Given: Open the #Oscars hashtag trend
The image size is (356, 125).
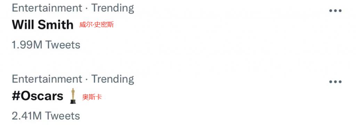Looking at the screenshot, I should tap(38, 96).
